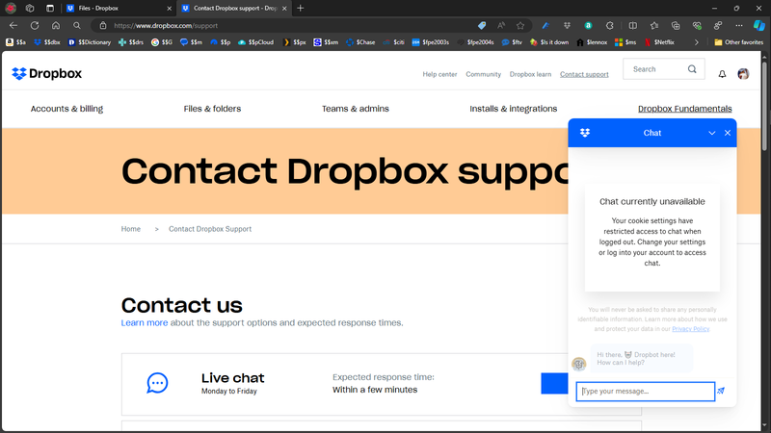Image resolution: width=771 pixels, height=433 pixels.
Task: Open the Teams & admins menu
Action: coord(356,109)
